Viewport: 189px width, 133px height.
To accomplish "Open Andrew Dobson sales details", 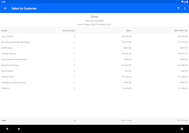I will [x=94, y=54].
